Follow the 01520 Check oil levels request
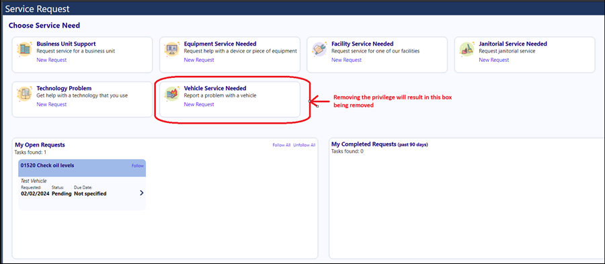 click(137, 166)
